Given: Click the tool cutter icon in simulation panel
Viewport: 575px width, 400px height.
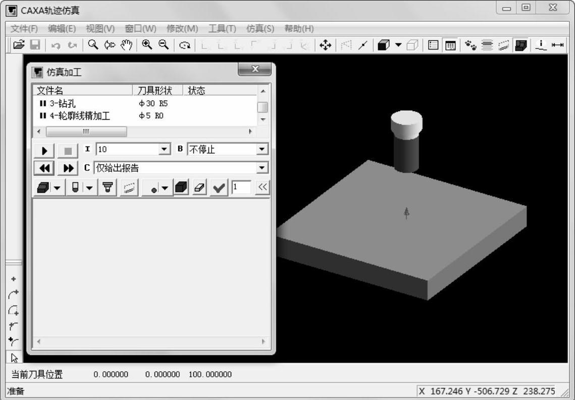Looking at the screenshot, I should [x=75, y=187].
